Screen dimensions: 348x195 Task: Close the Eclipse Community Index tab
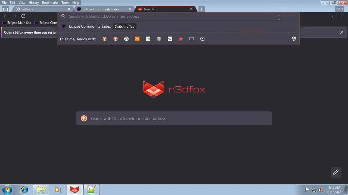[x=130, y=9]
